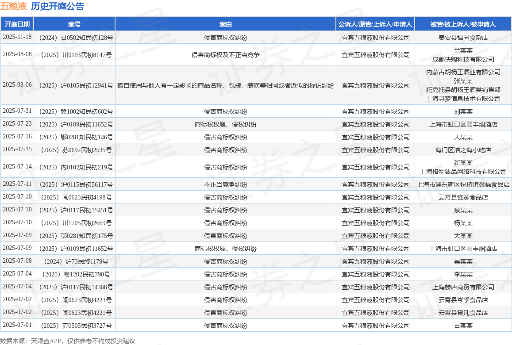The height and width of the screenshot is (345, 512).
Task: Click case number 内0102知民初219号
Action: click(76, 167)
